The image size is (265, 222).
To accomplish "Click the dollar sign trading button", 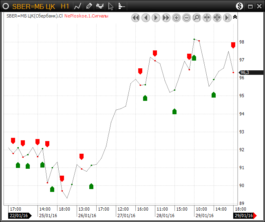I will (x=240, y=6).
